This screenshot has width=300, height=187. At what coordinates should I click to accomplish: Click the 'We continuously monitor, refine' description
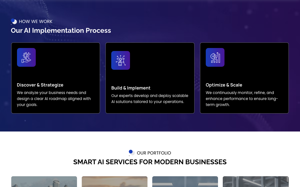pos(242,98)
